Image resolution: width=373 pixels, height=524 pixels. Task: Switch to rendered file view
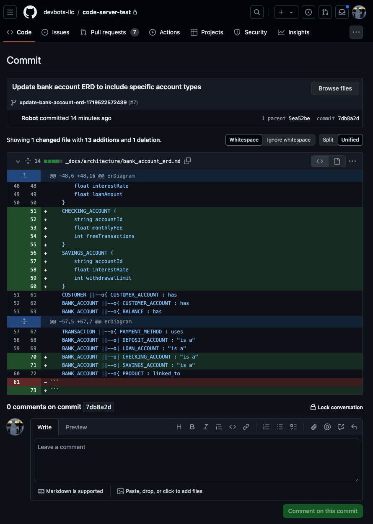click(x=337, y=161)
